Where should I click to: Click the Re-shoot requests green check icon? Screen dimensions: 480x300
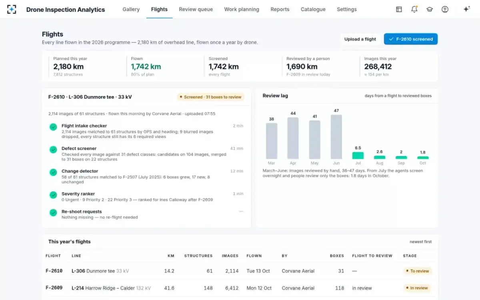tap(53, 213)
